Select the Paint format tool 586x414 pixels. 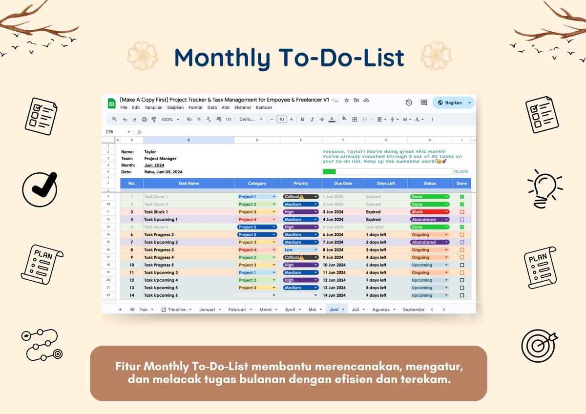click(154, 119)
